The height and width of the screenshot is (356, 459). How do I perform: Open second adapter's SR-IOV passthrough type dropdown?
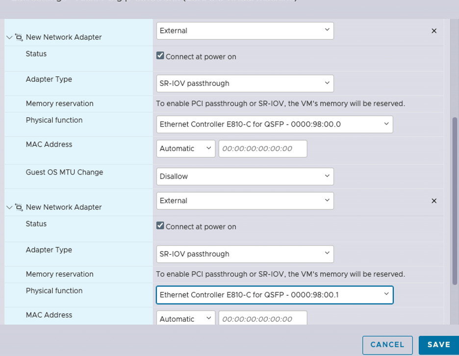245,254
